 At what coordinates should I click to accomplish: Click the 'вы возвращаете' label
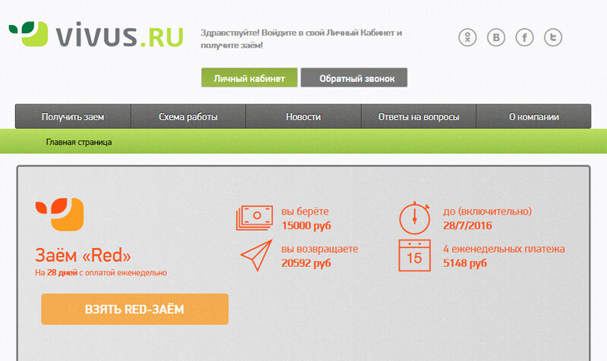[319, 249]
